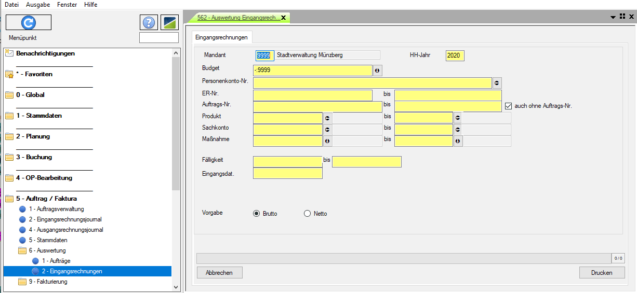This screenshot has height=293, width=637.
Task: Open the tab list dropdown arrow at top right
Action: pos(613,17)
